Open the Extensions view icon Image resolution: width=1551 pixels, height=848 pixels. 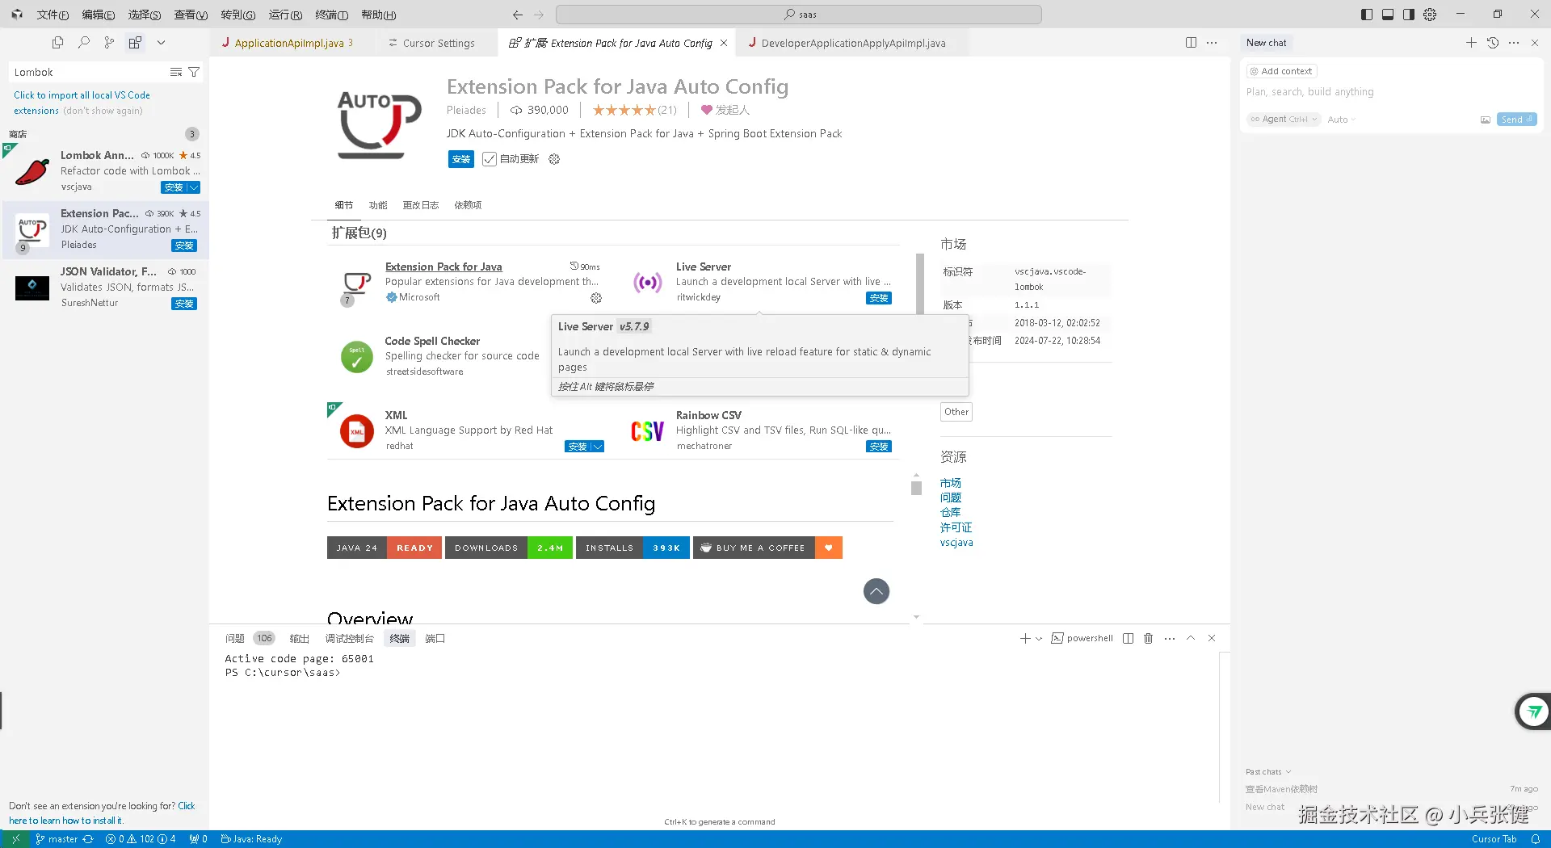tap(135, 43)
